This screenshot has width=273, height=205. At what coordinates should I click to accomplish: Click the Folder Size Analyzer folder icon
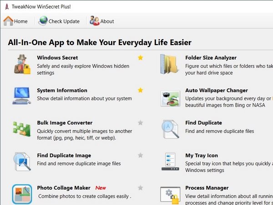169,64
